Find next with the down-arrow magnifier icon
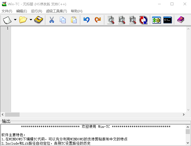This screenshot has width=191, height=146. 122,20
